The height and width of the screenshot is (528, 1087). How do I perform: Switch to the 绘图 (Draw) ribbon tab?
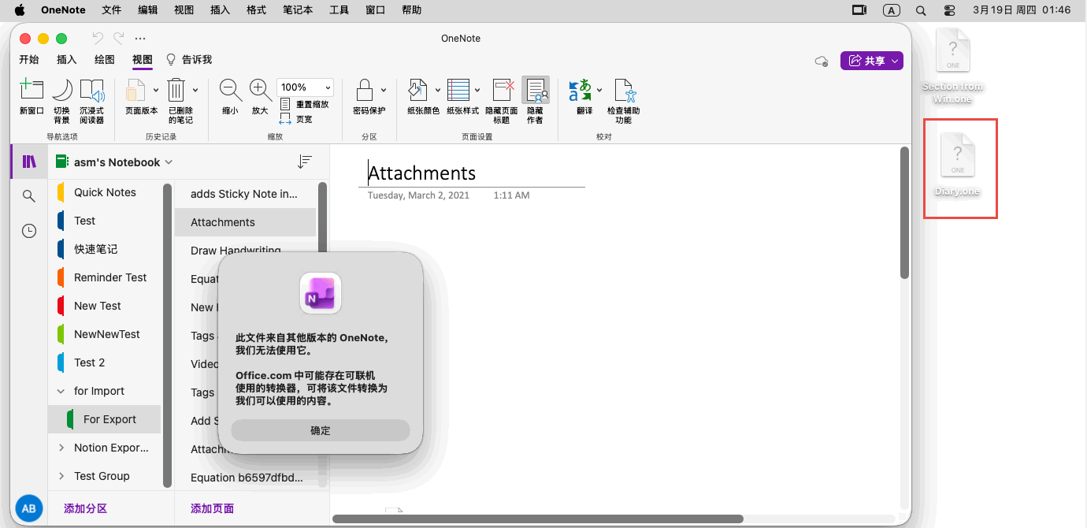105,60
